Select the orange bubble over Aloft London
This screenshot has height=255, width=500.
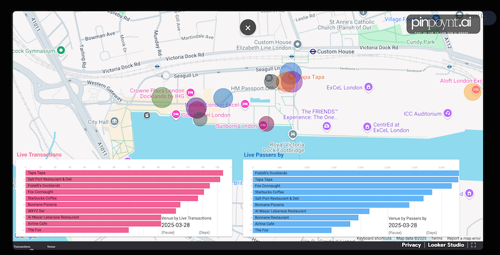coord(472,92)
